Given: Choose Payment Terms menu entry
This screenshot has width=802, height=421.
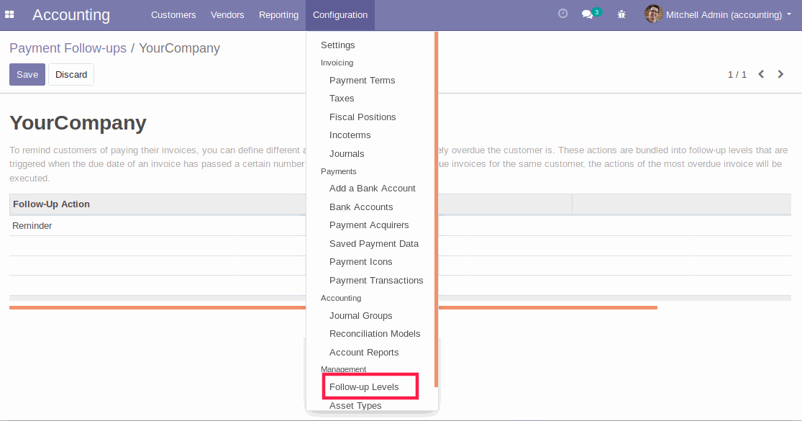Looking at the screenshot, I should click(362, 81).
